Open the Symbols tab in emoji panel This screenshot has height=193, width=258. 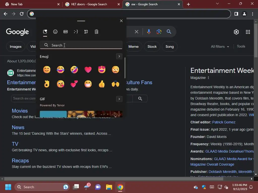pyautogui.click(x=86, y=31)
